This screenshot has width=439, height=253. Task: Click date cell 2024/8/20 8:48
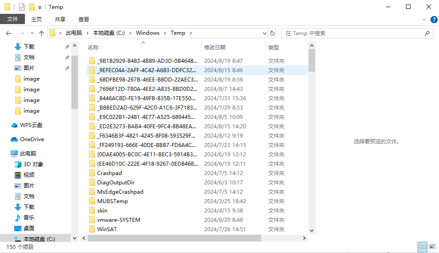click(x=223, y=220)
